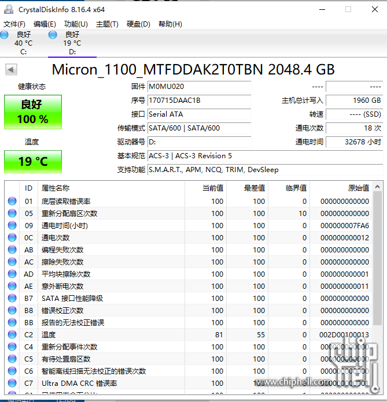Open the 功能(U) menu
Image resolution: width=387 pixels, height=402 pixels.
coord(76,24)
